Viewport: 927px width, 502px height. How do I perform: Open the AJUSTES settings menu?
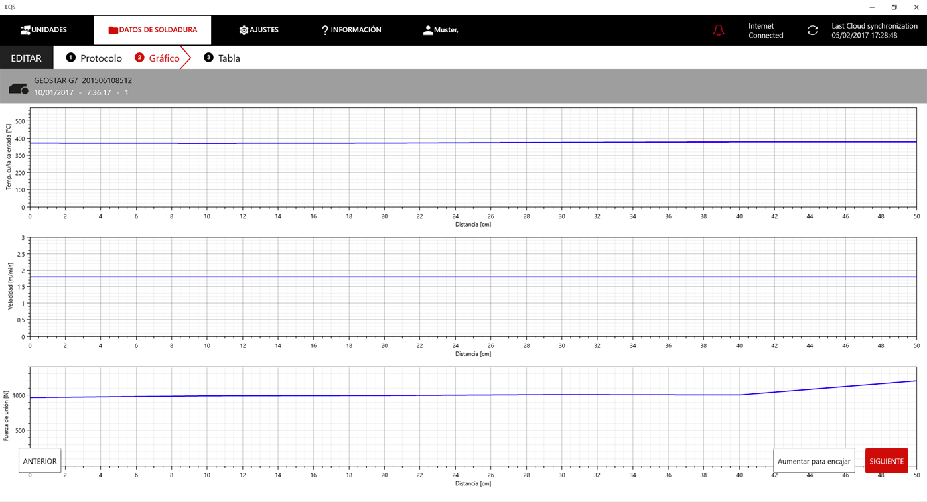coord(259,30)
